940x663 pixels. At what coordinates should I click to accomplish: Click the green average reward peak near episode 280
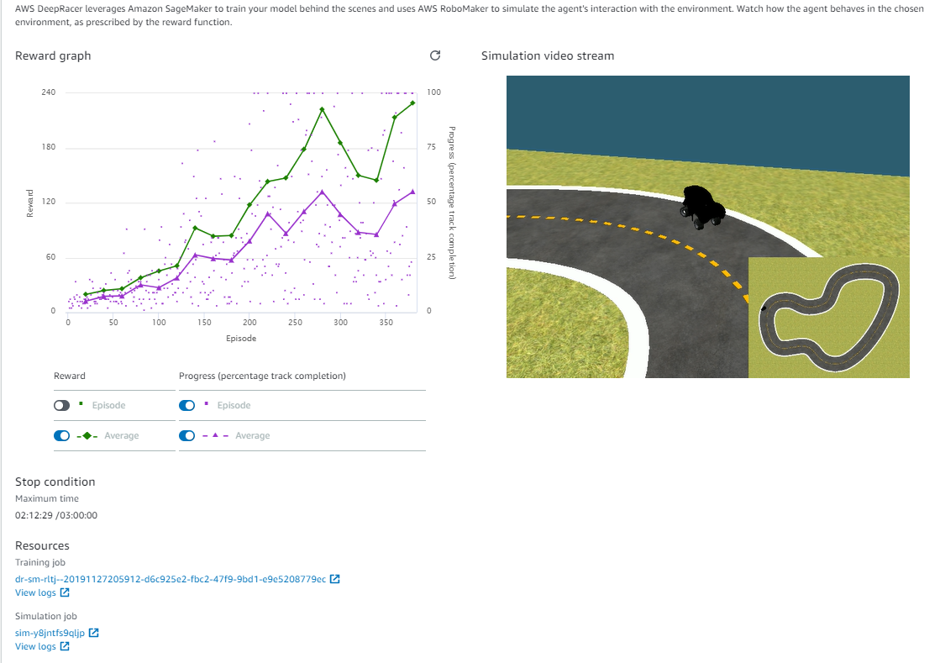[322, 109]
